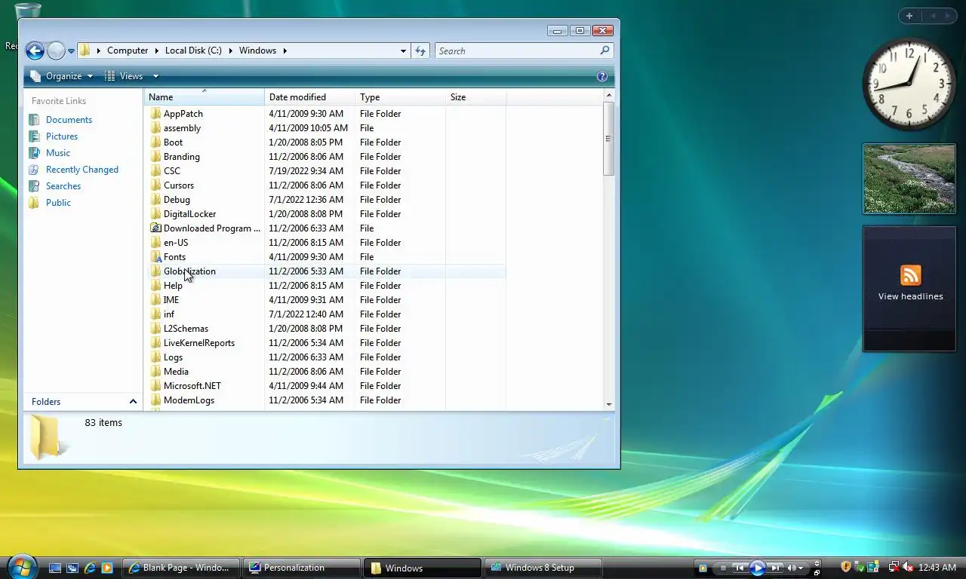The height and width of the screenshot is (579, 966).
Task: Switch to Windows 8 Setup taskbar button
Action: coord(543,568)
